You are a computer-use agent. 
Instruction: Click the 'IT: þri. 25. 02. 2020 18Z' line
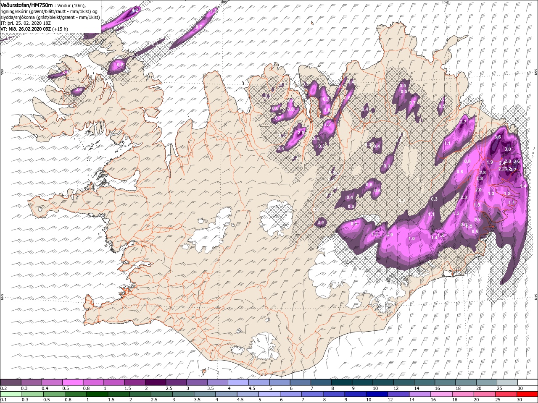pyautogui.click(x=26, y=23)
